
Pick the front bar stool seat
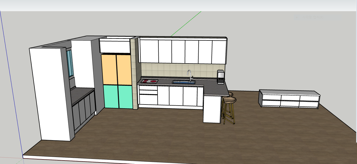tap(230, 100)
